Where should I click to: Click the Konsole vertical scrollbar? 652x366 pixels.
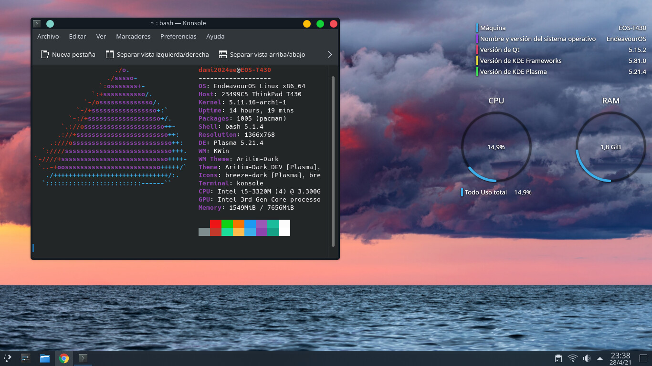(333, 161)
